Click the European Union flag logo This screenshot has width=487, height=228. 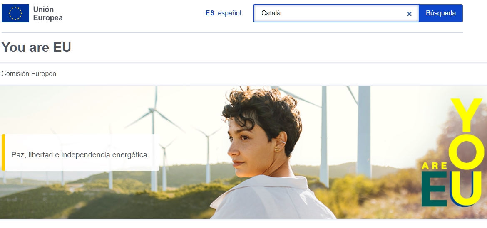[15, 13]
